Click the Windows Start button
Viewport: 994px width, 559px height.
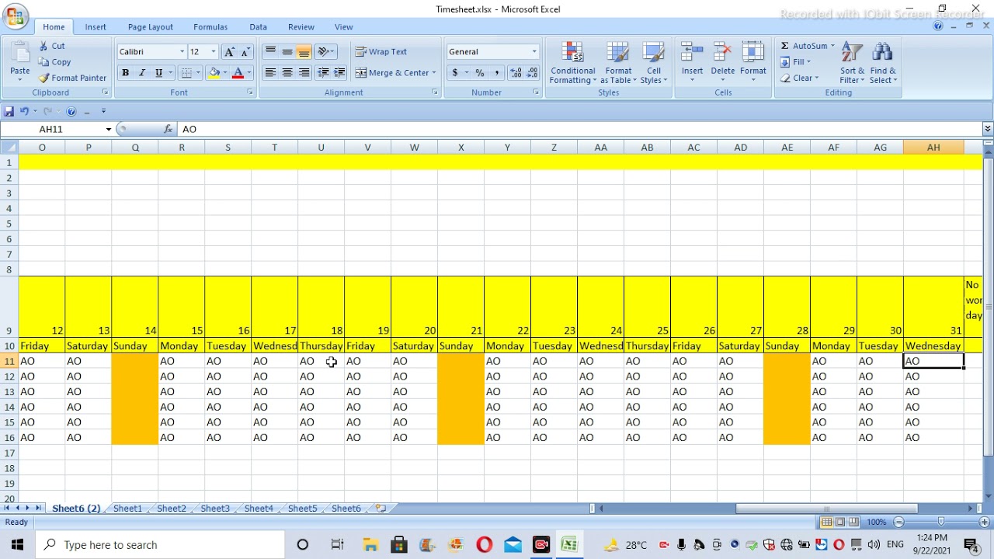tap(17, 545)
